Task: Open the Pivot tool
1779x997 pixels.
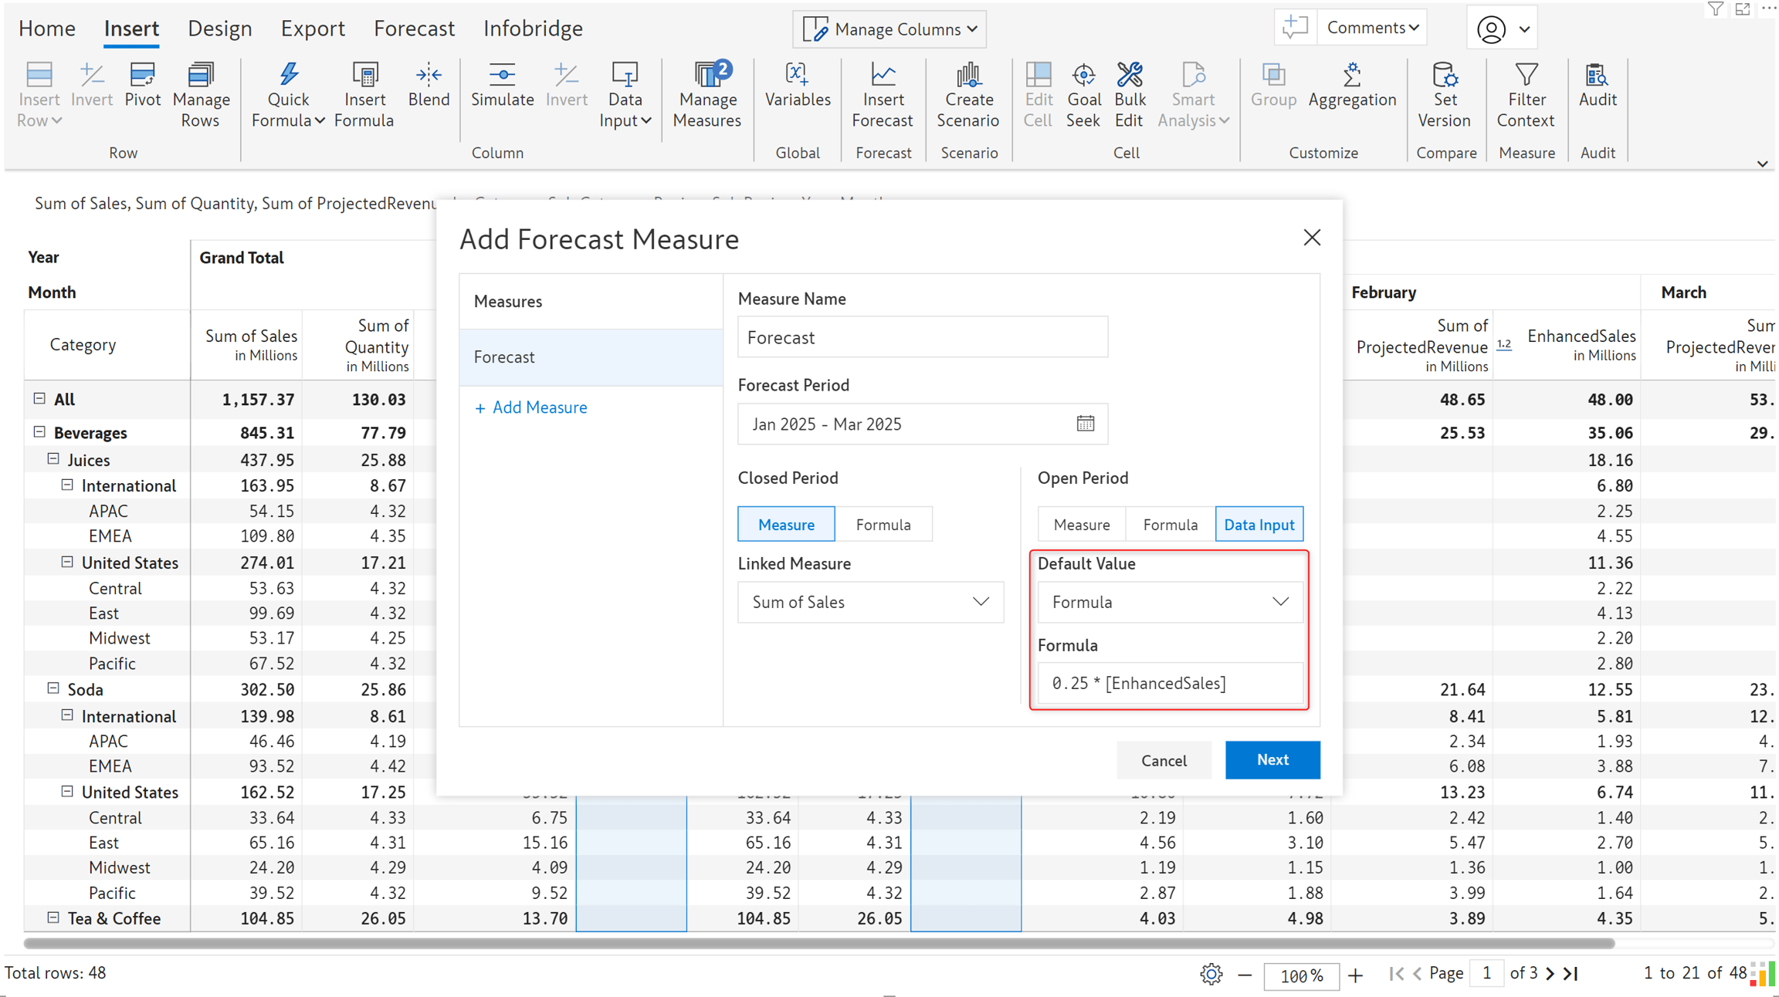Action: pos(143,85)
